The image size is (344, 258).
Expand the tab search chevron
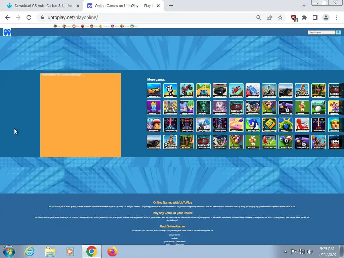point(304,6)
